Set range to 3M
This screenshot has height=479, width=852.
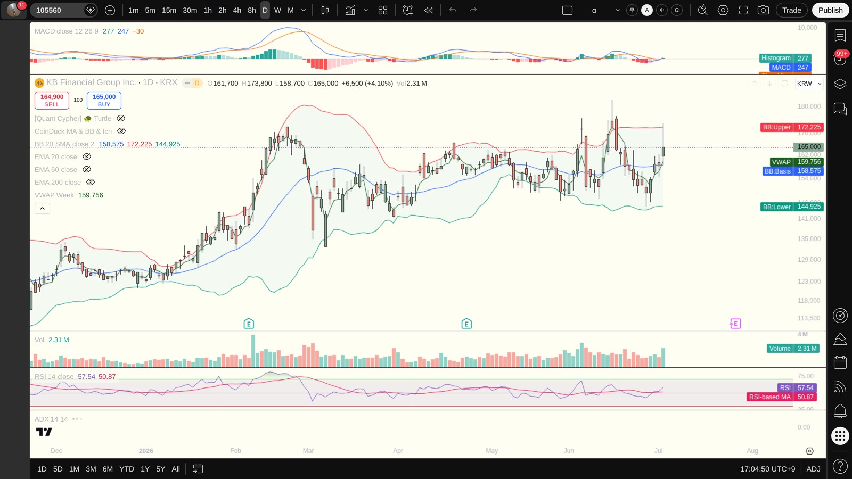(x=91, y=469)
